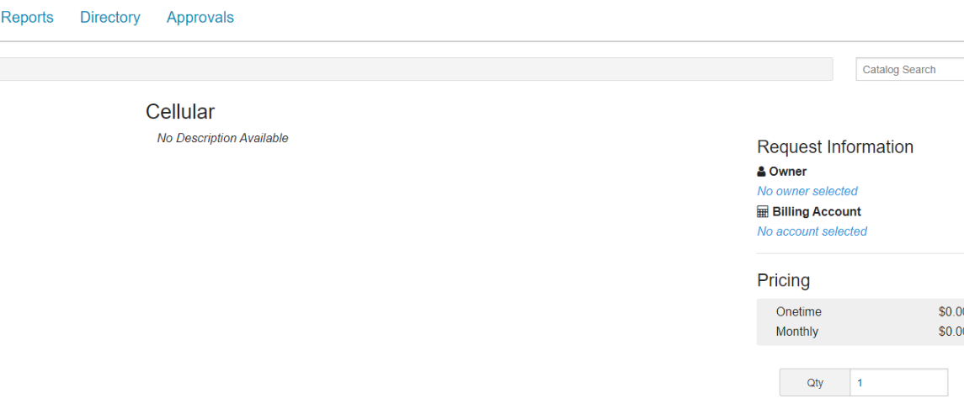Click the Onetime price amount
This screenshot has width=964, height=409.
(x=951, y=311)
